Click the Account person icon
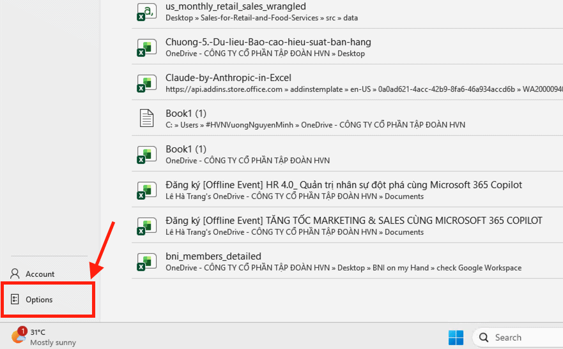 point(15,274)
